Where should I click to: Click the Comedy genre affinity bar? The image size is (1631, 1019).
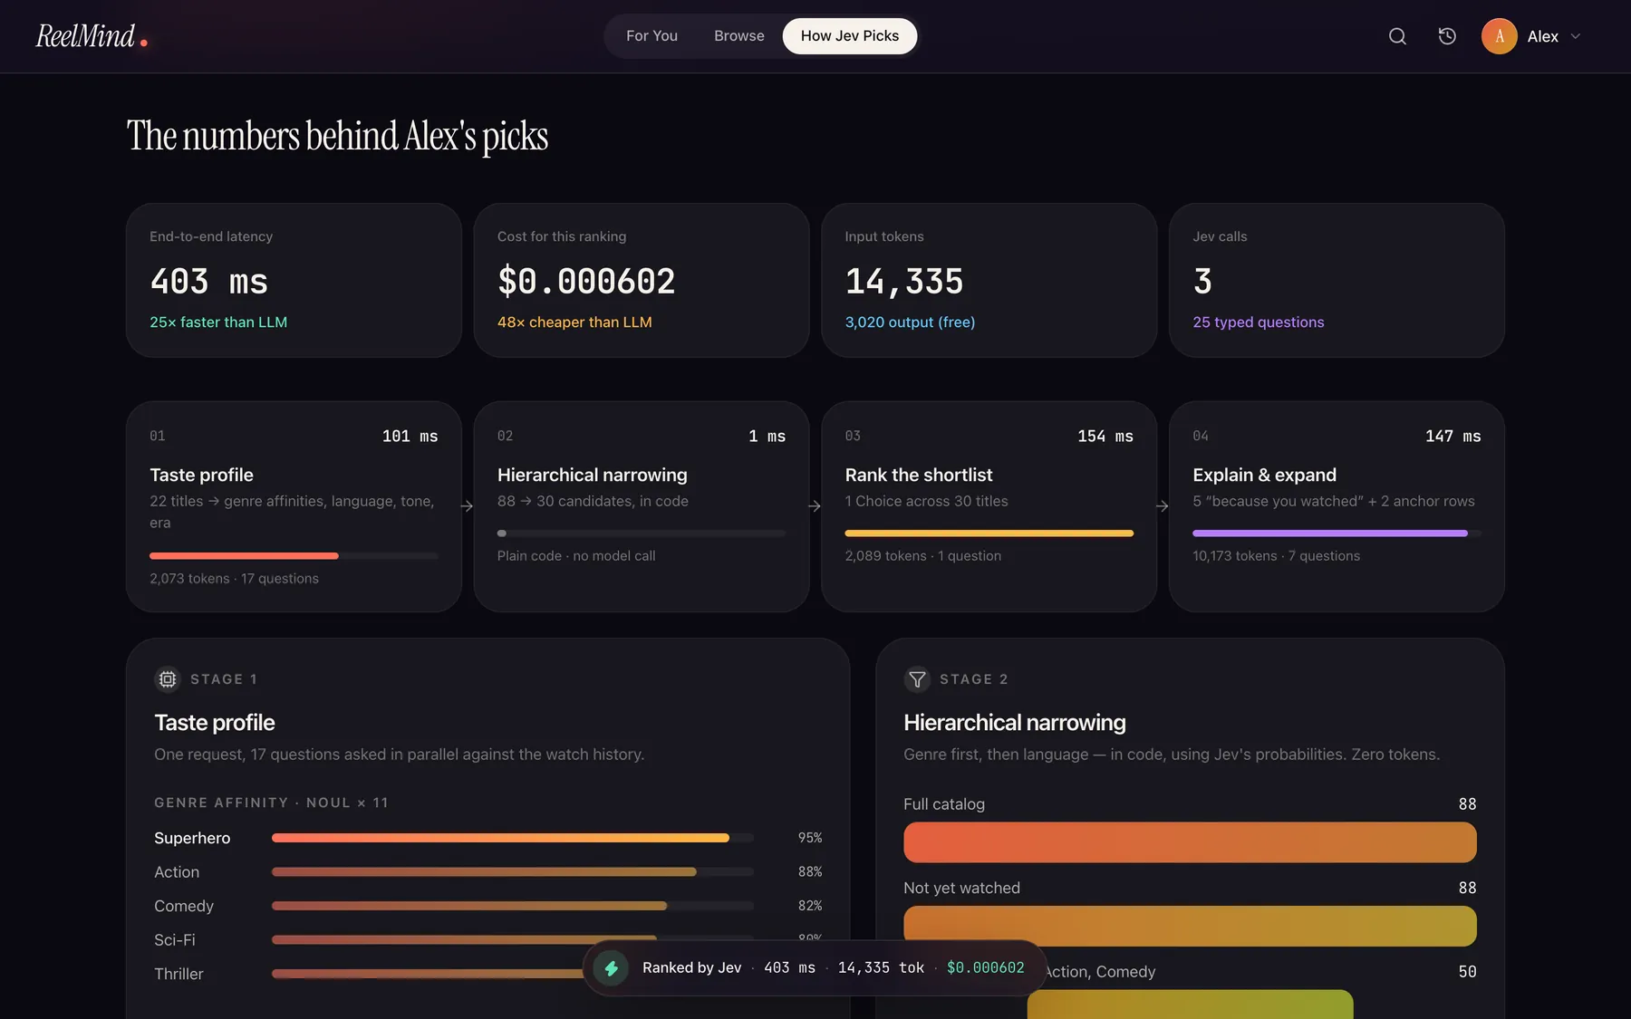coord(513,906)
